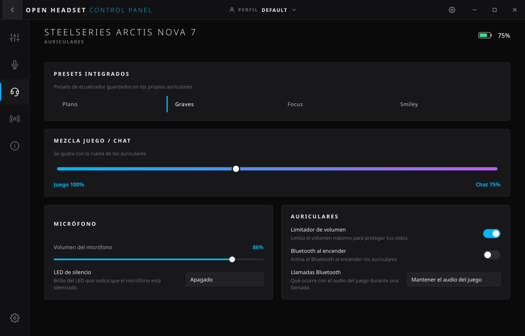Select the headset sidebar icon
This screenshot has height=336, width=525.
(x=15, y=92)
